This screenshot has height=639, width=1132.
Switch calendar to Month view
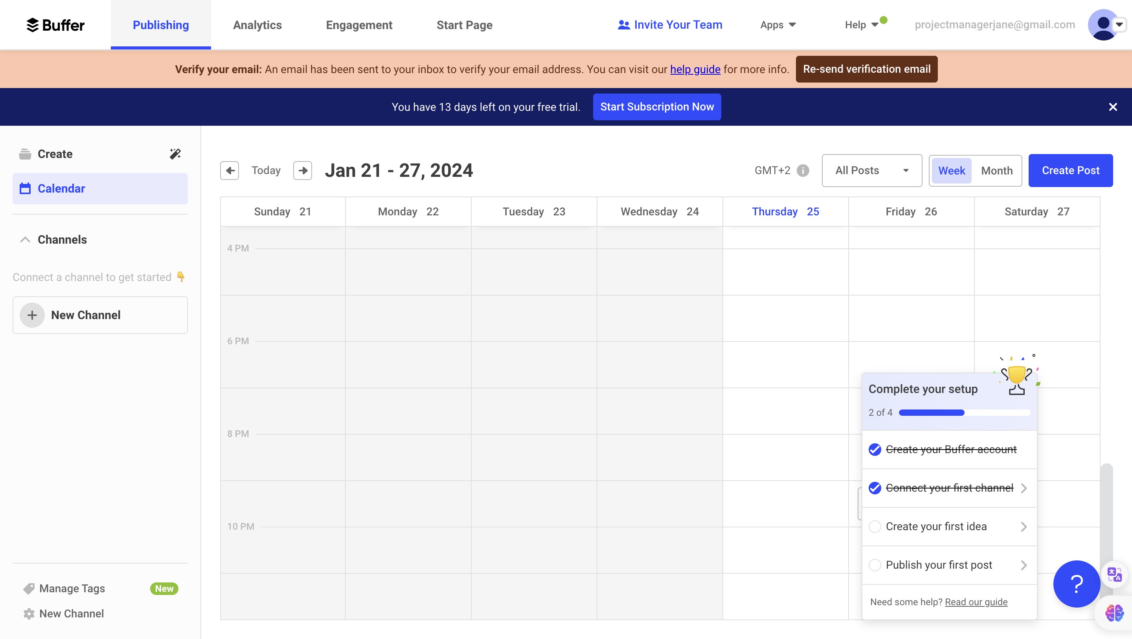[x=997, y=171]
